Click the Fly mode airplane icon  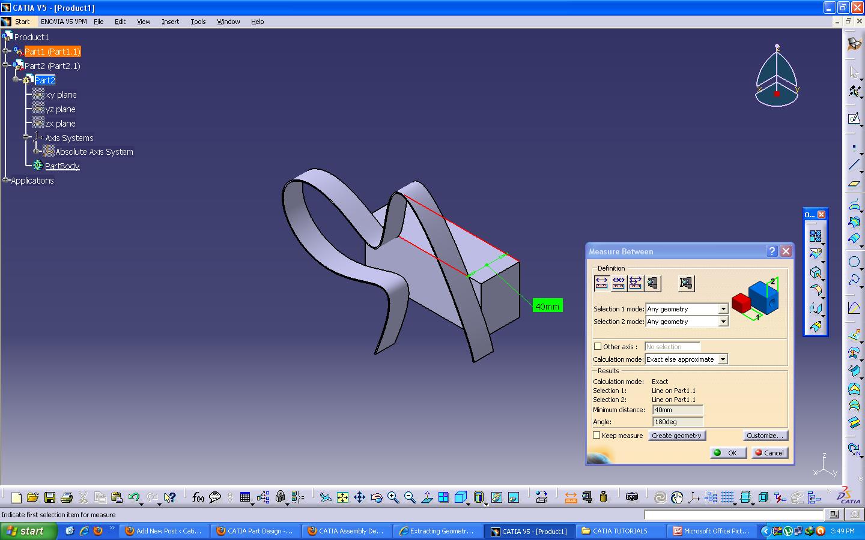tap(326, 497)
